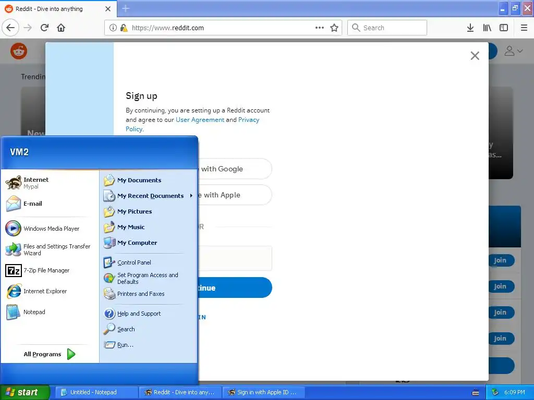Click the browser Forward arrow button
The height and width of the screenshot is (400, 534).
click(x=28, y=28)
